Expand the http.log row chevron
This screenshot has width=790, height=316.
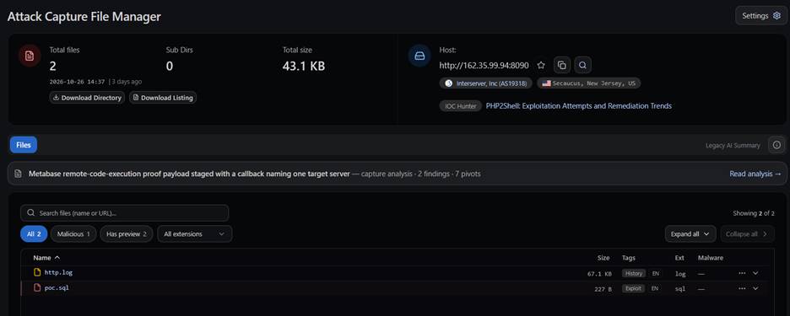755,273
